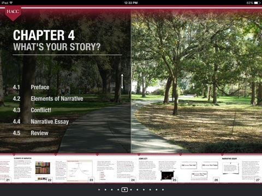The height and width of the screenshot is (196, 262).
Task: Click the vertical double-arrow resize icon
Action: tap(122, 81)
